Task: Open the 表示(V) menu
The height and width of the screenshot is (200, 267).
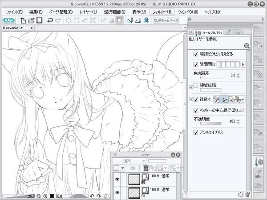Action: pos(139,12)
